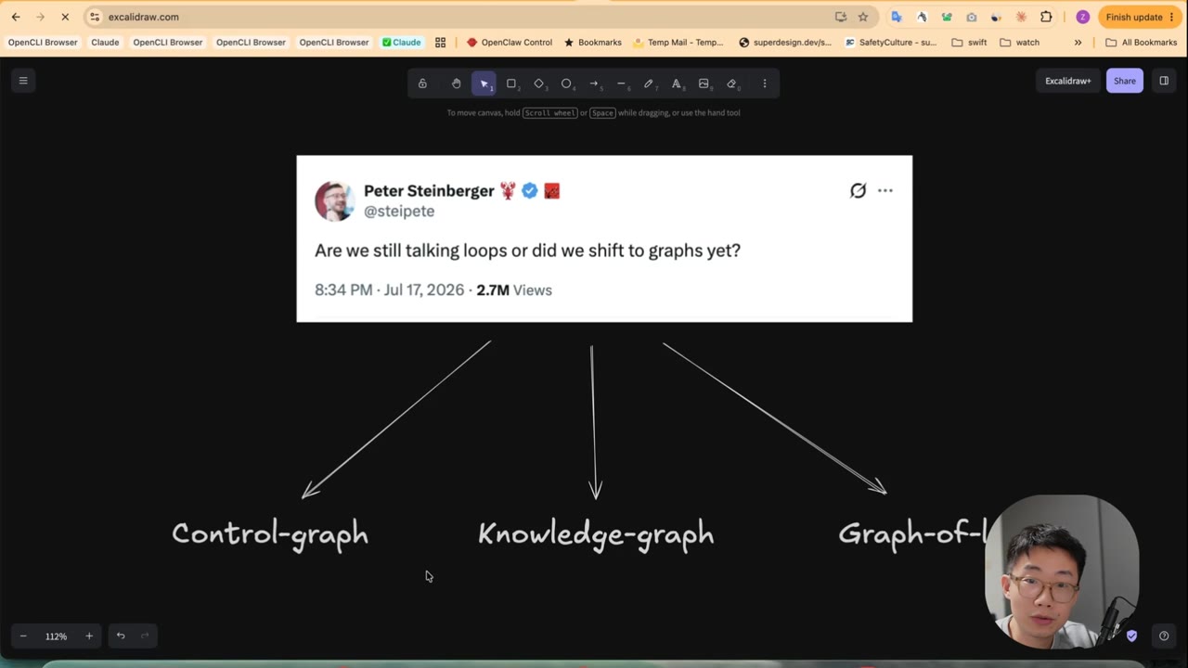Select the Hand panning tool

456,83
